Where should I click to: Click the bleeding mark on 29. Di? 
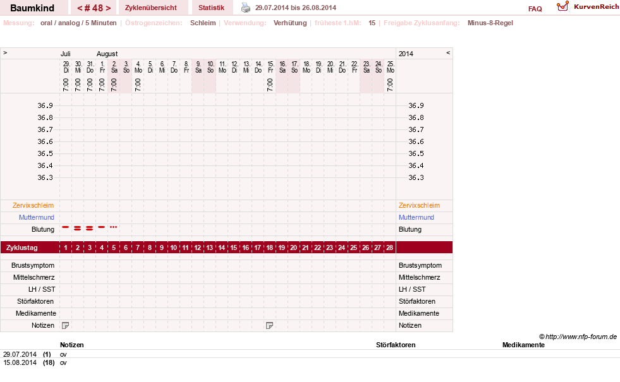point(66,227)
